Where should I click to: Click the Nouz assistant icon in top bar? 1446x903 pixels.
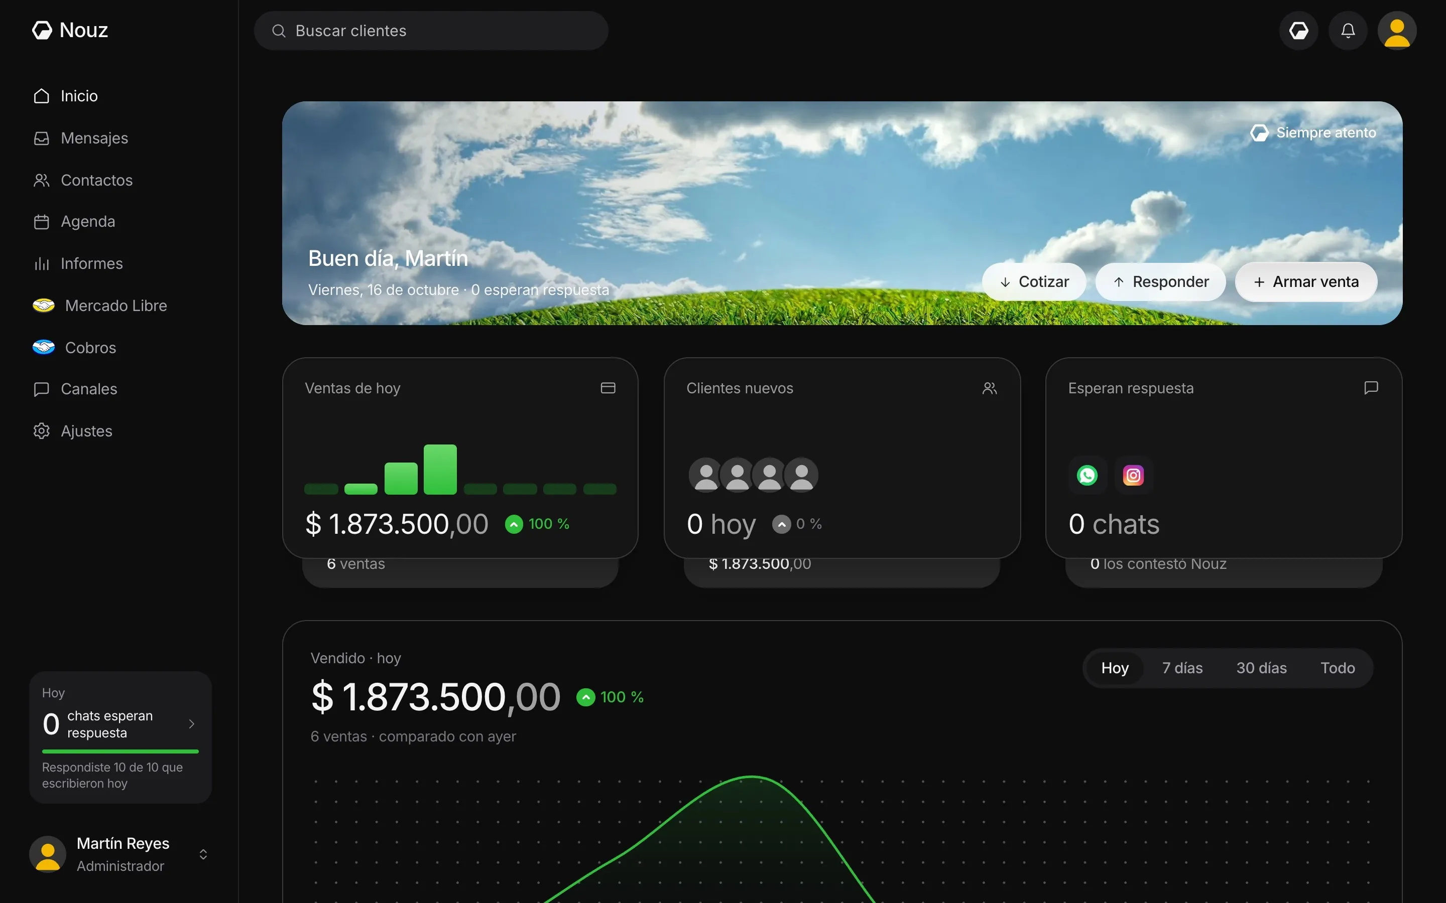coord(1298,31)
